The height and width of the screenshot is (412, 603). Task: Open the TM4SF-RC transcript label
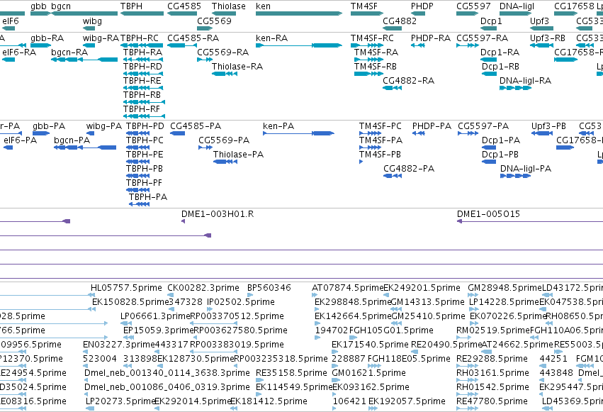coord(372,38)
